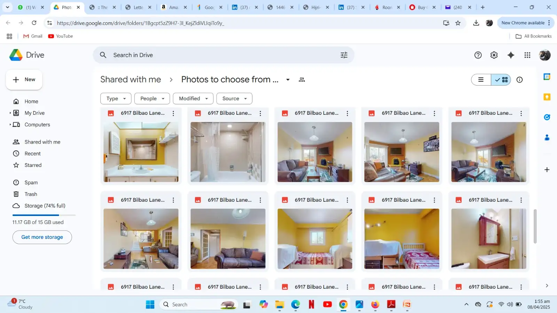Open the Source filter dropdown

[x=234, y=98]
